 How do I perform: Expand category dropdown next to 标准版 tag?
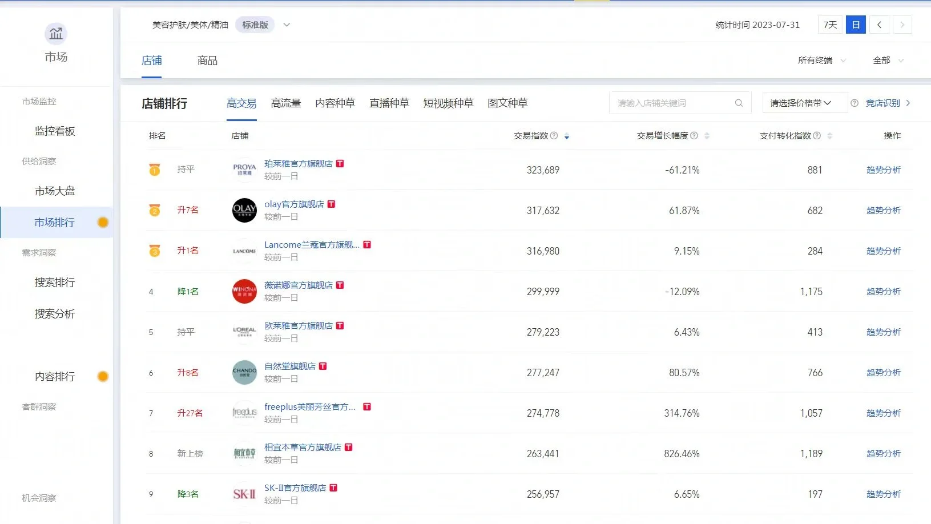(x=287, y=25)
